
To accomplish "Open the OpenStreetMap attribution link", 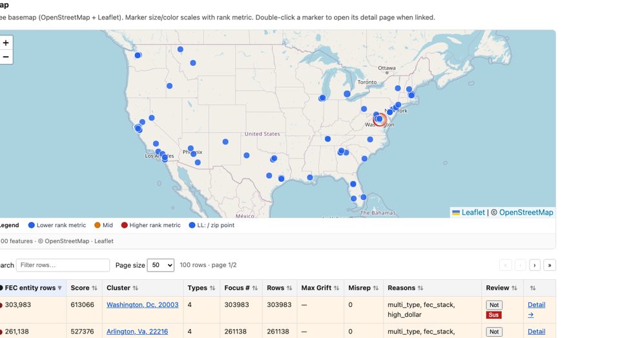I will tap(526, 212).
